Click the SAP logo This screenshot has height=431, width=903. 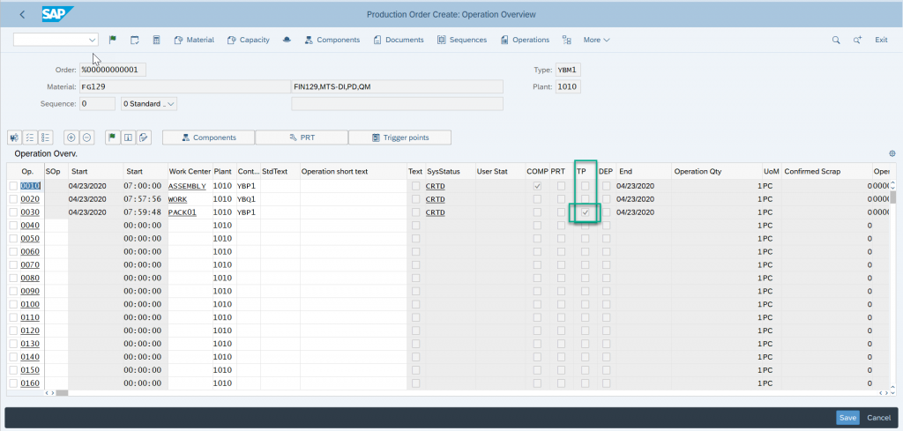[57, 14]
